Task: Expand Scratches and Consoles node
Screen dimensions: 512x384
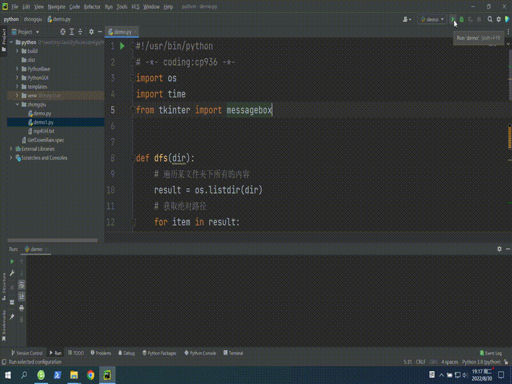Action: tap(12, 157)
